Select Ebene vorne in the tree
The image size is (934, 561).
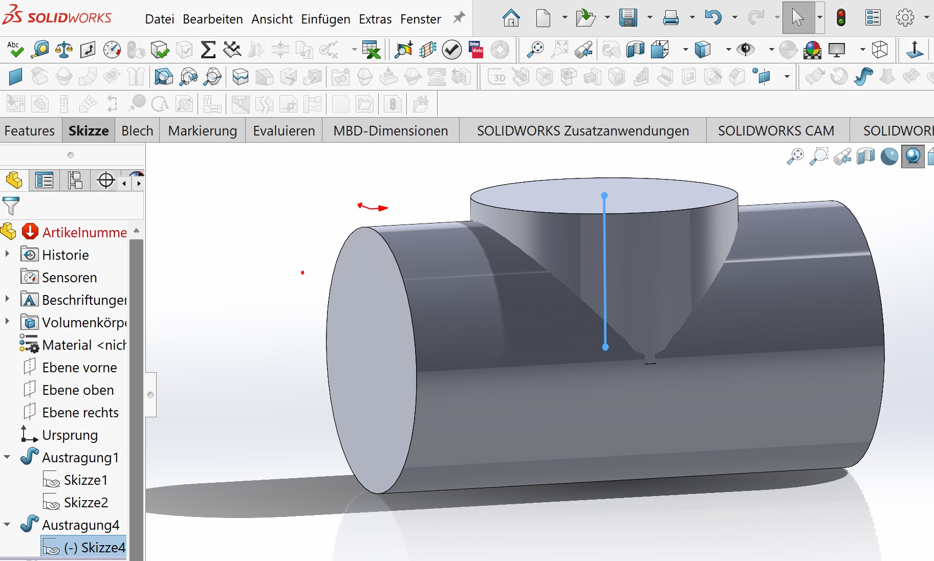pos(79,368)
